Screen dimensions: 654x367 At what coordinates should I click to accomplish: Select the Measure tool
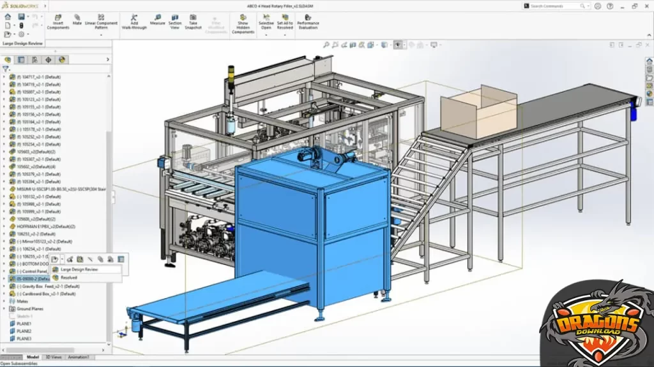(x=158, y=21)
